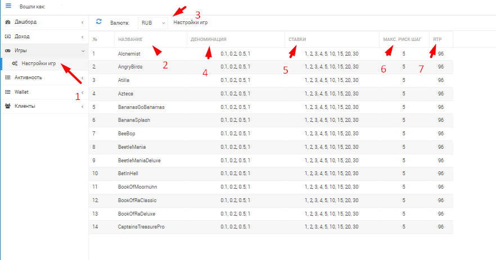496x260 pixels.
Task: Click the Вошли как label
Action: coord(32,7)
